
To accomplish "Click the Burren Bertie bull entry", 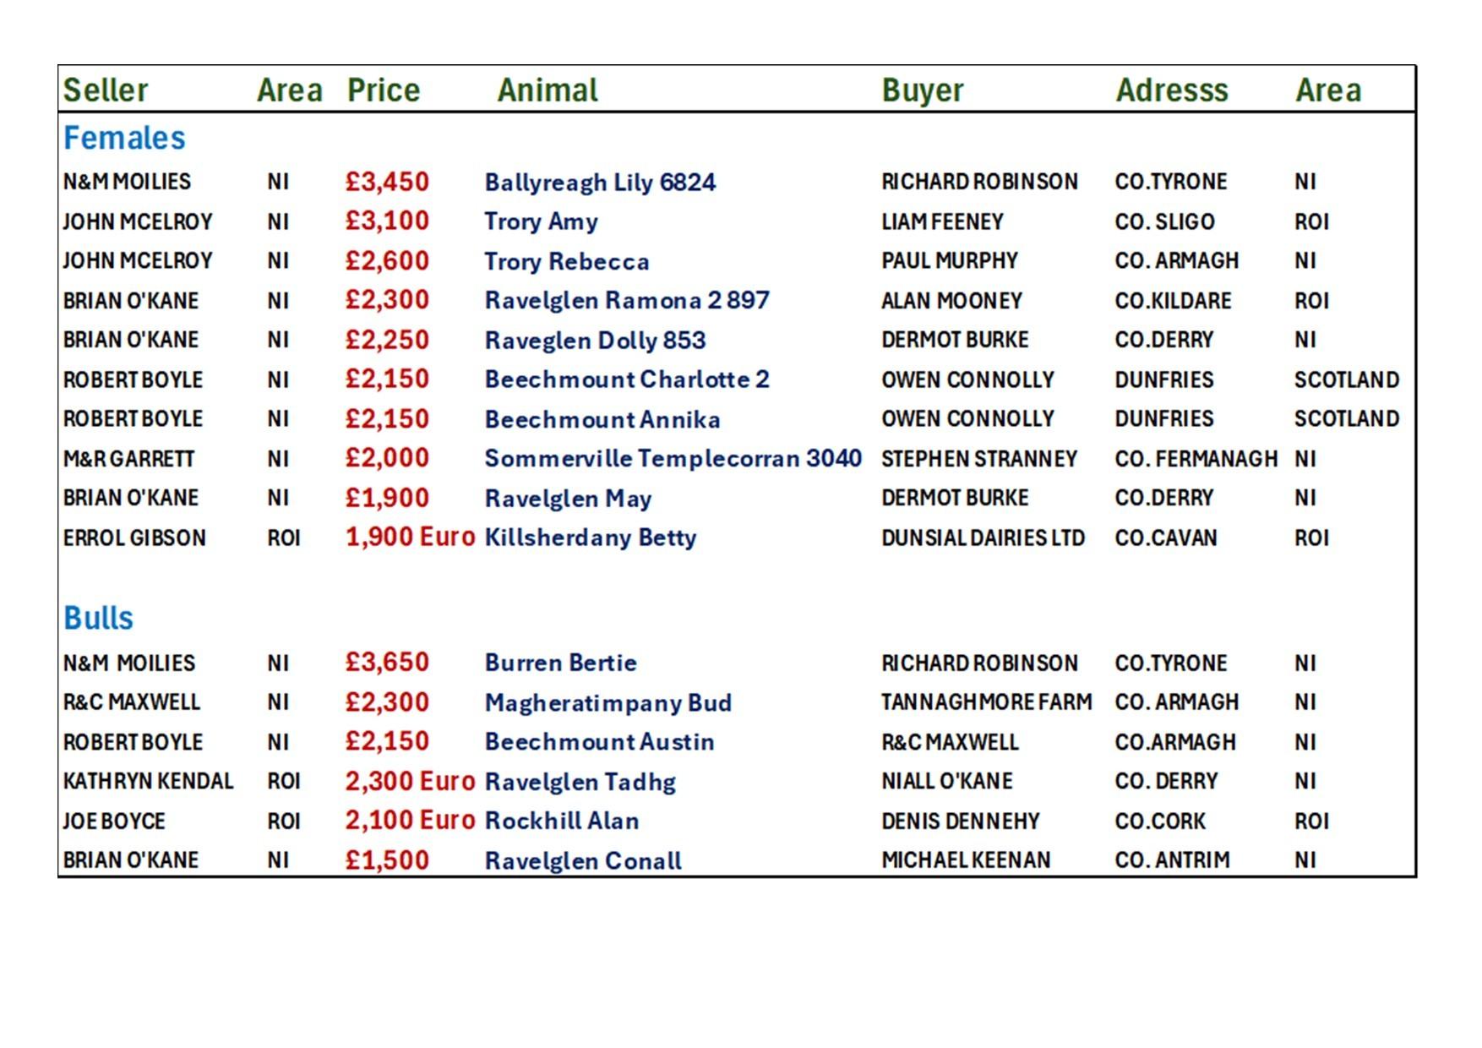I will (x=560, y=663).
